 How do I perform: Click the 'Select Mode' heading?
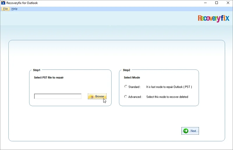point(132,77)
